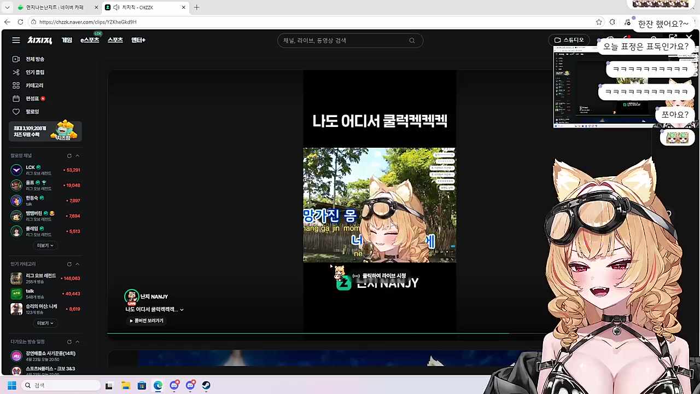Open the 카테고리 grid icon
This screenshot has height=394, width=700.
(x=16, y=85)
